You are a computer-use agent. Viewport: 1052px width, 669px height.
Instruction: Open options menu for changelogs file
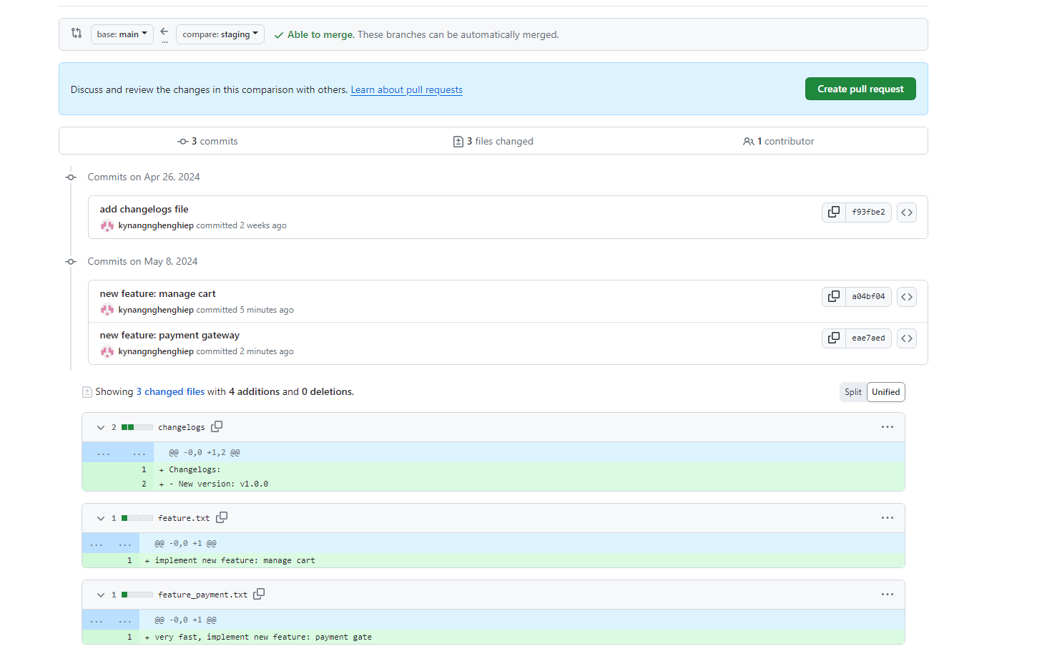887,427
